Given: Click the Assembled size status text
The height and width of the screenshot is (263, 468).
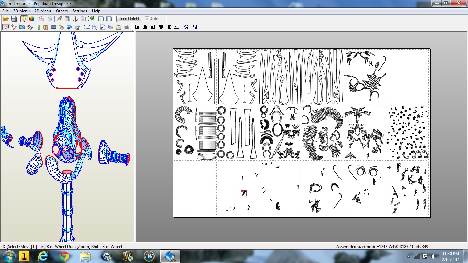Looking at the screenshot, I should pyautogui.click(x=382, y=246).
